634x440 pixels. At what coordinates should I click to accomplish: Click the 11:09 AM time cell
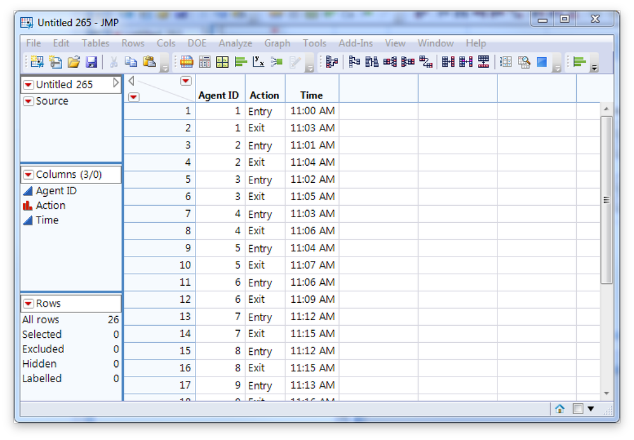click(312, 299)
